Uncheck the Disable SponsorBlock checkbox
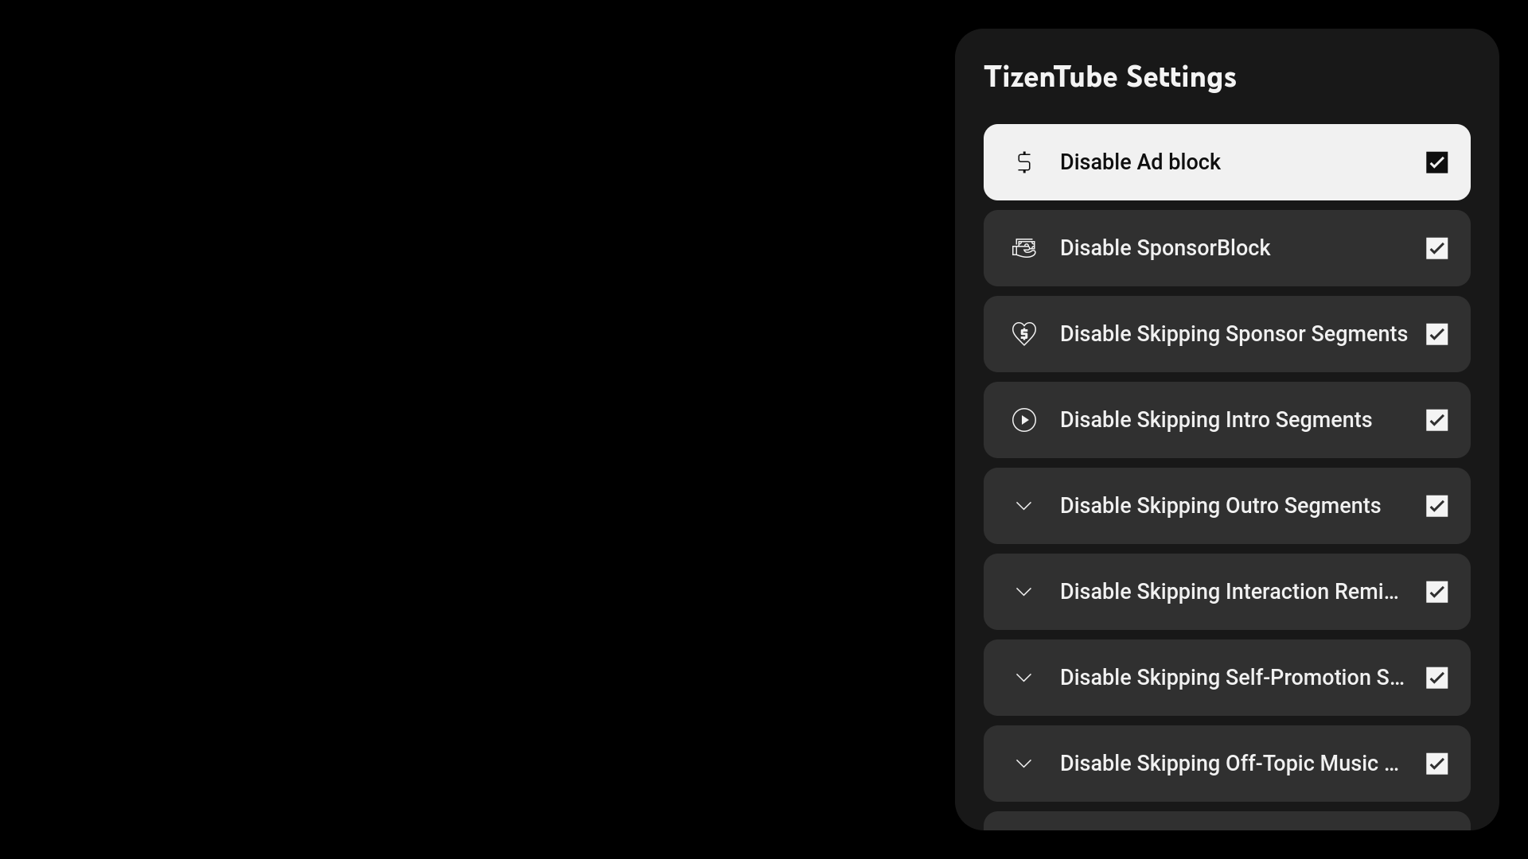Viewport: 1528px width, 859px height. (x=1436, y=248)
